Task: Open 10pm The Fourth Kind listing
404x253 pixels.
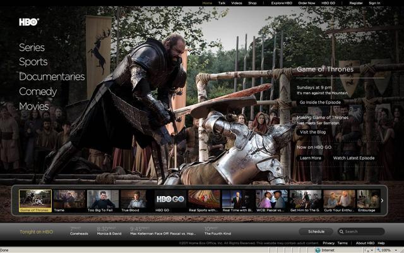Action: [217, 231]
